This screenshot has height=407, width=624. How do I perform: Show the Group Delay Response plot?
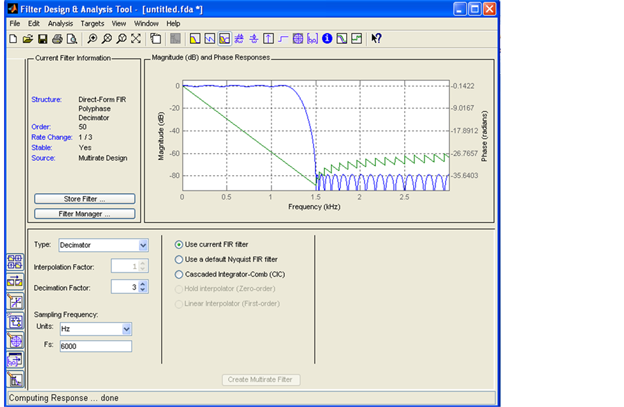pos(239,39)
